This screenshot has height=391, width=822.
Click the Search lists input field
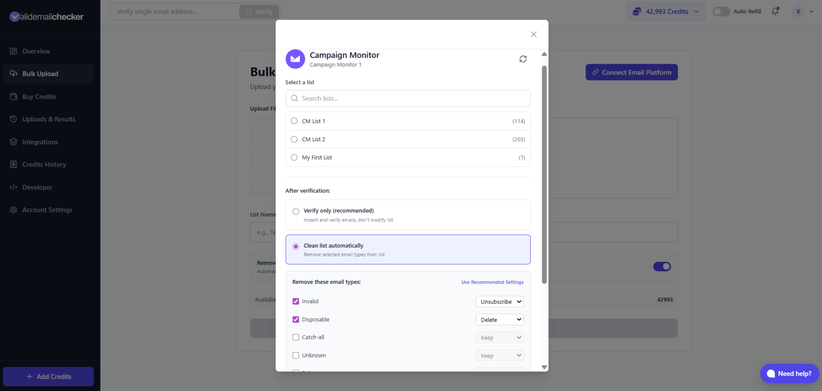(408, 98)
